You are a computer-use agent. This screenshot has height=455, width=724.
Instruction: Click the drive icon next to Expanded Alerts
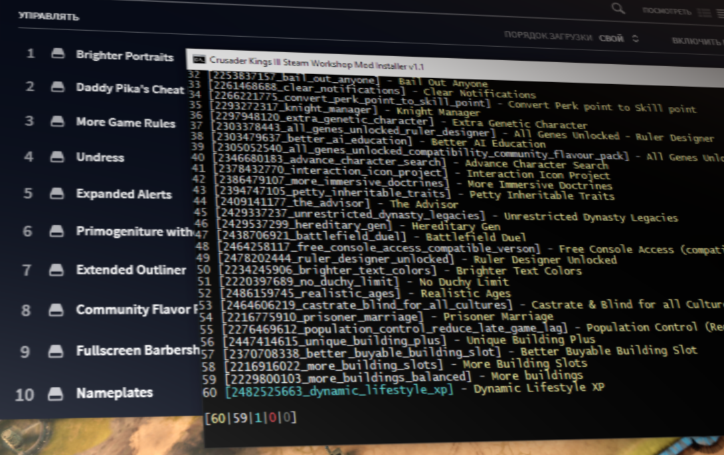click(58, 194)
